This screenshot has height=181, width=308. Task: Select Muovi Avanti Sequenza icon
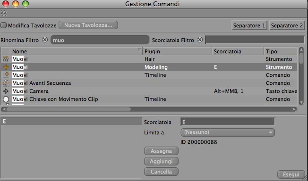6,83
